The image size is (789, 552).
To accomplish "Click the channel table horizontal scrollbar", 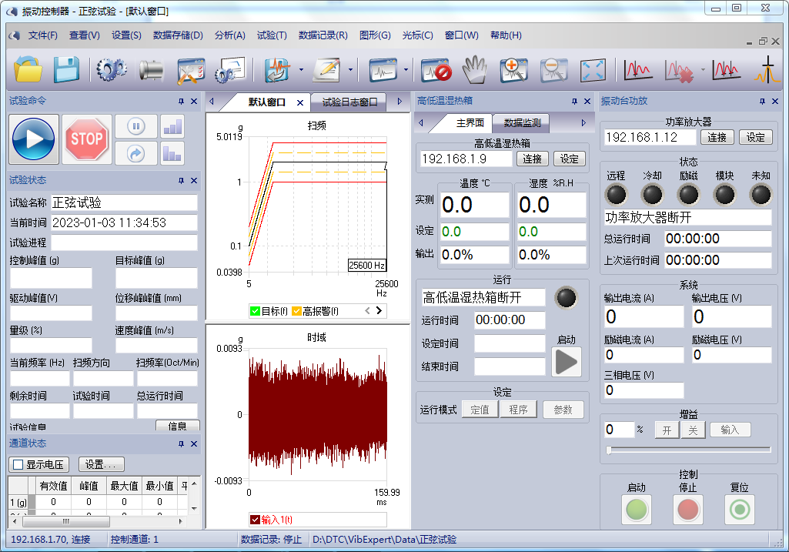I will 96,521.
